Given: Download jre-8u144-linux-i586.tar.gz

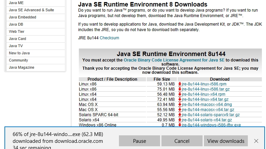Looking at the screenshot, I should tap(206, 89).
